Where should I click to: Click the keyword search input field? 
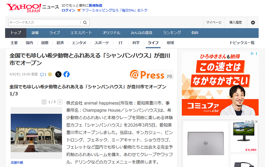44,22
